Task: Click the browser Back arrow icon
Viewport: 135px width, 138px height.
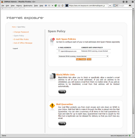Action: [x=46, y=5]
